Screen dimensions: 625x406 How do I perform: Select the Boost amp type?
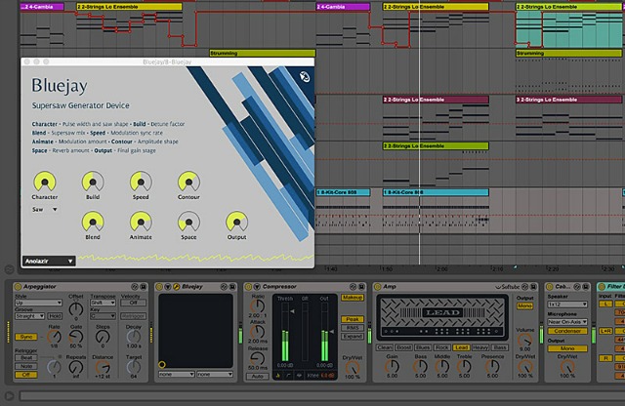[403, 347]
